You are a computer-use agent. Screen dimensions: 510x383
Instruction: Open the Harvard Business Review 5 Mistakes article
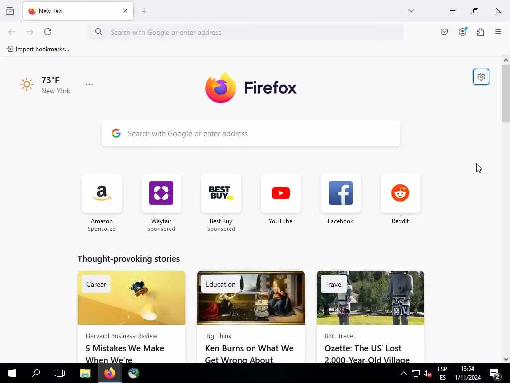[x=125, y=354]
